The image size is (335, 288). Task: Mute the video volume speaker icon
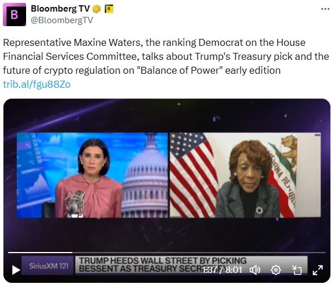pos(255,270)
